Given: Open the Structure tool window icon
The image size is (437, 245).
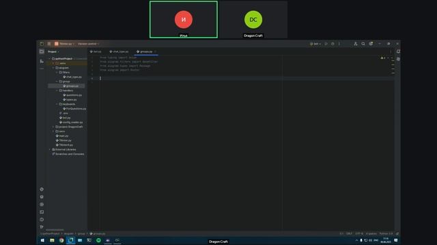Looking at the screenshot, I should [x=42, y=61].
